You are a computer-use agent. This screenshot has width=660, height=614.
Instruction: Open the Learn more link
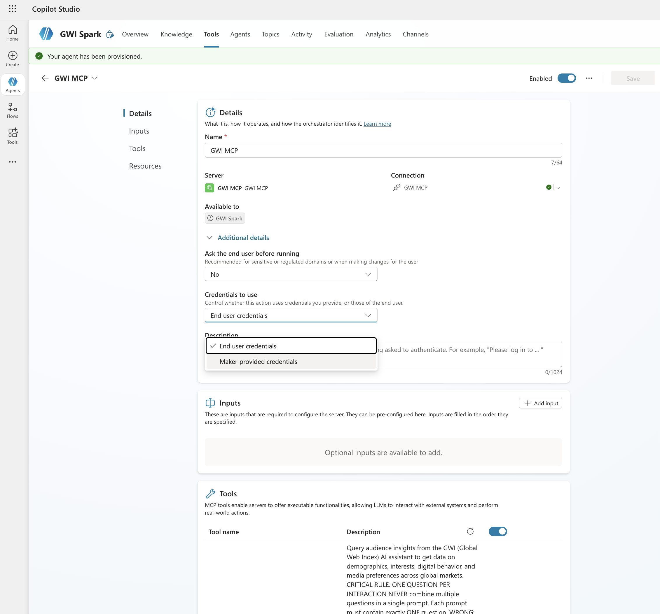click(377, 124)
